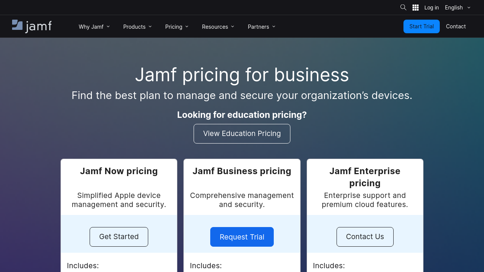Expand the Partners menu
Viewport: 484px width, 272px height.
coord(261,27)
